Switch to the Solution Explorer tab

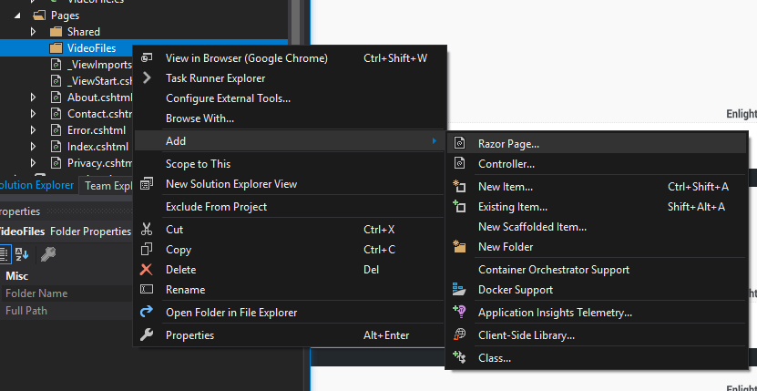pyautogui.click(x=37, y=185)
